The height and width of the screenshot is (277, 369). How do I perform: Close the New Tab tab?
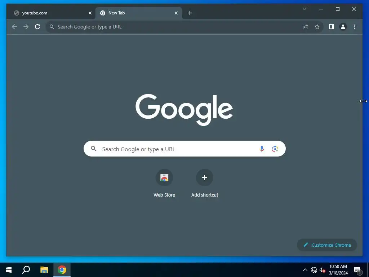coord(176,13)
